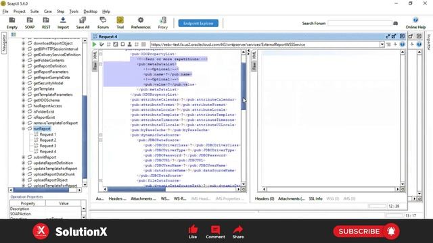Click the Endpoint Explorer button
The width and height of the screenshot is (433, 243).
[x=198, y=23]
